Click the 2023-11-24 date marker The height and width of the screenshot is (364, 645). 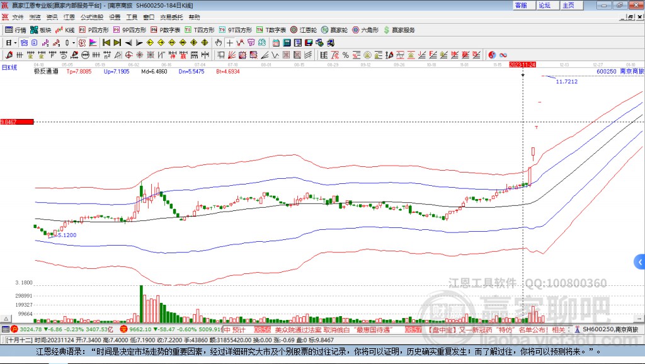(522, 64)
